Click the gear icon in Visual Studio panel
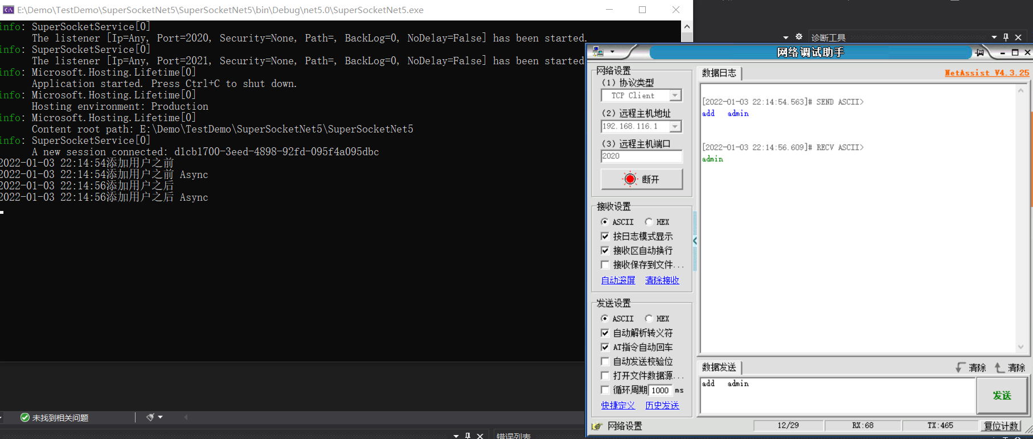 [x=799, y=37]
